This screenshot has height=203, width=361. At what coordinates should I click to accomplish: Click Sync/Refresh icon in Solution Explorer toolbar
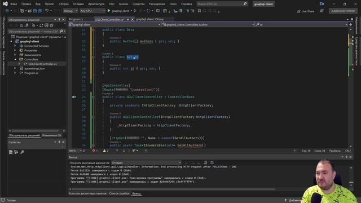point(41,25)
